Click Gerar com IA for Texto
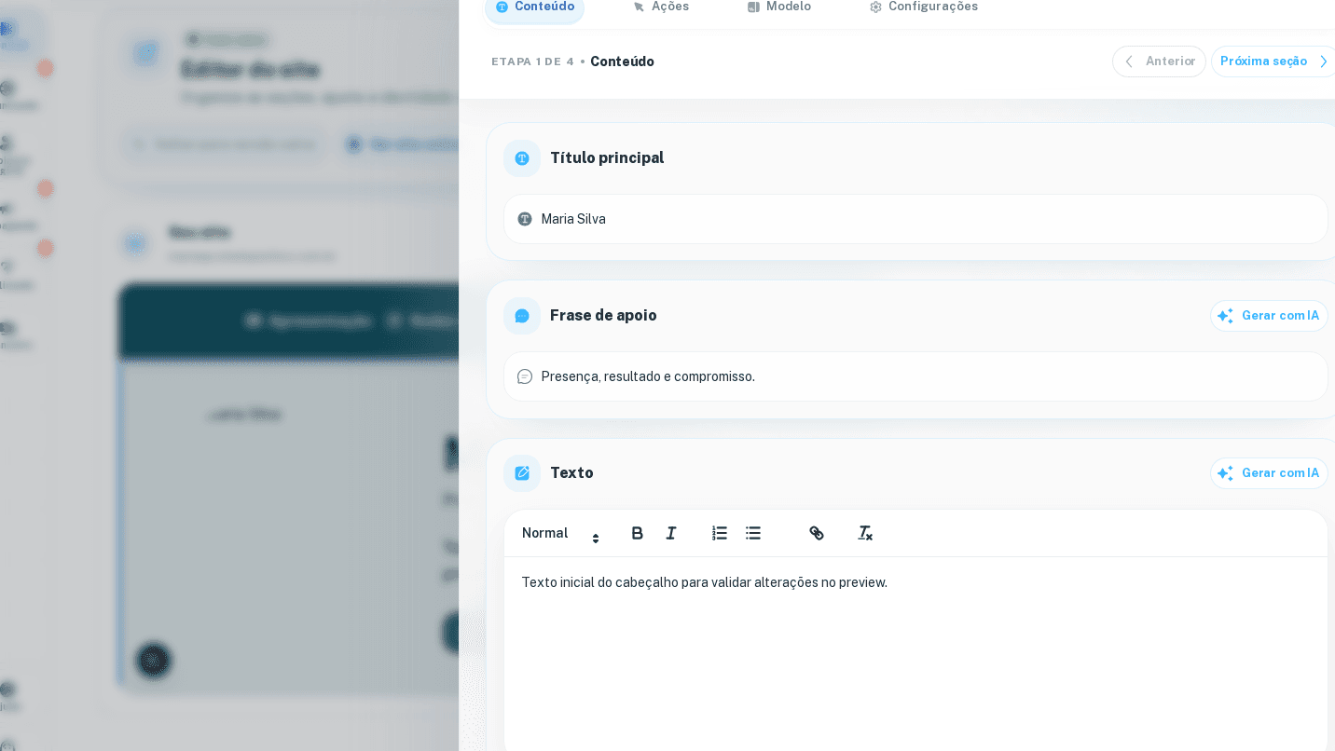Screen dimensions: 1335x751 pos(1269,473)
